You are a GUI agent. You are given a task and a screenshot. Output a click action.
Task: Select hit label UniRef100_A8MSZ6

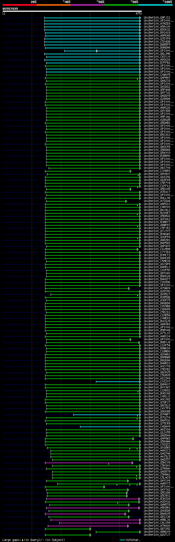pyautogui.click(x=157, y=108)
